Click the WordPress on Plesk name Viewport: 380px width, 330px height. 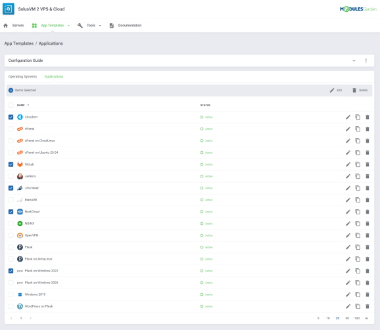[x=39, y=306]
